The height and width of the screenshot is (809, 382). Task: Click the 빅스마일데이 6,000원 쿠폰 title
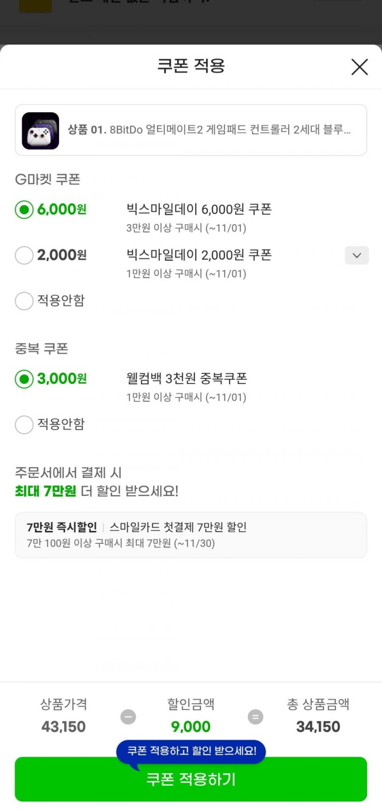pyautogui.click(x=199, y=209)
